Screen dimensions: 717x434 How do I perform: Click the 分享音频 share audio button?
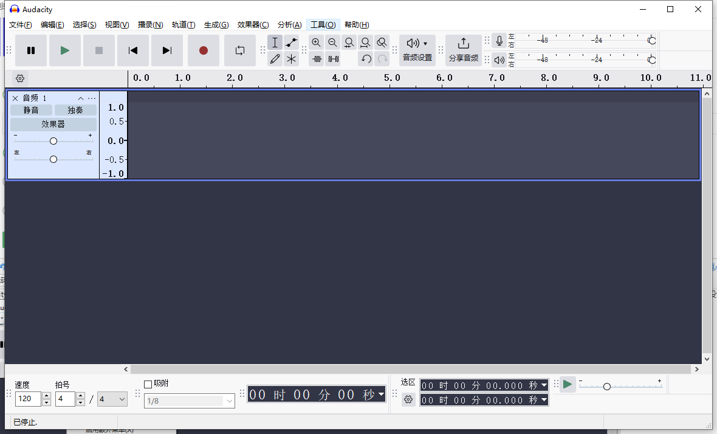463,50
